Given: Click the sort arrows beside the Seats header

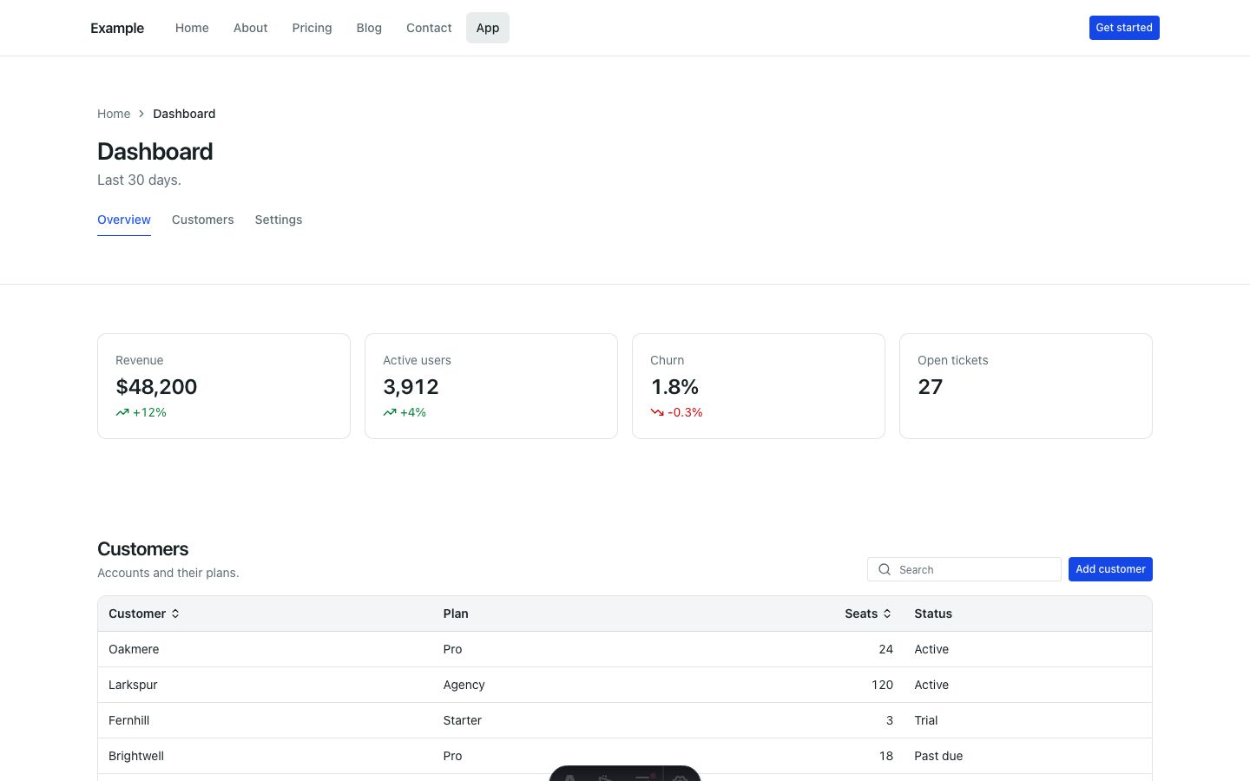Looking at the screenshot, I should [887, 614].
